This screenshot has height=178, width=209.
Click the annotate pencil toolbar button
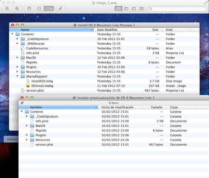(61, 9)
